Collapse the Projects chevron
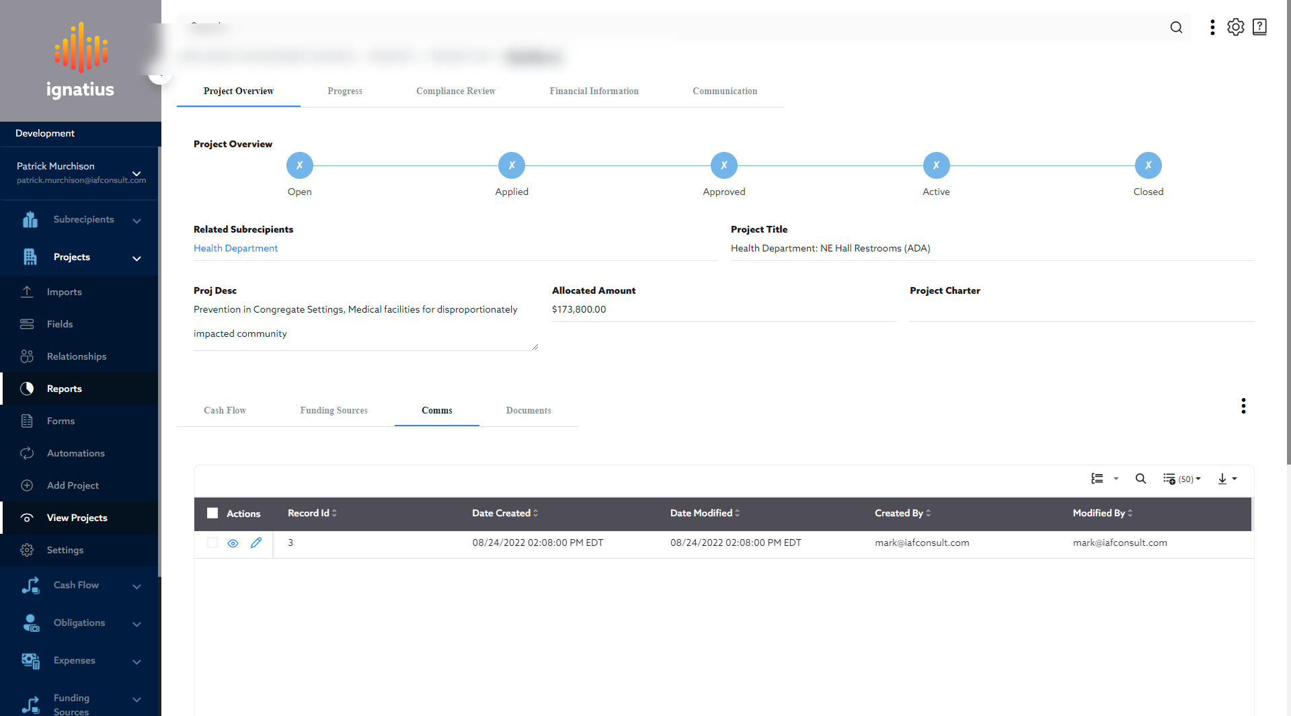 [136, 258]
